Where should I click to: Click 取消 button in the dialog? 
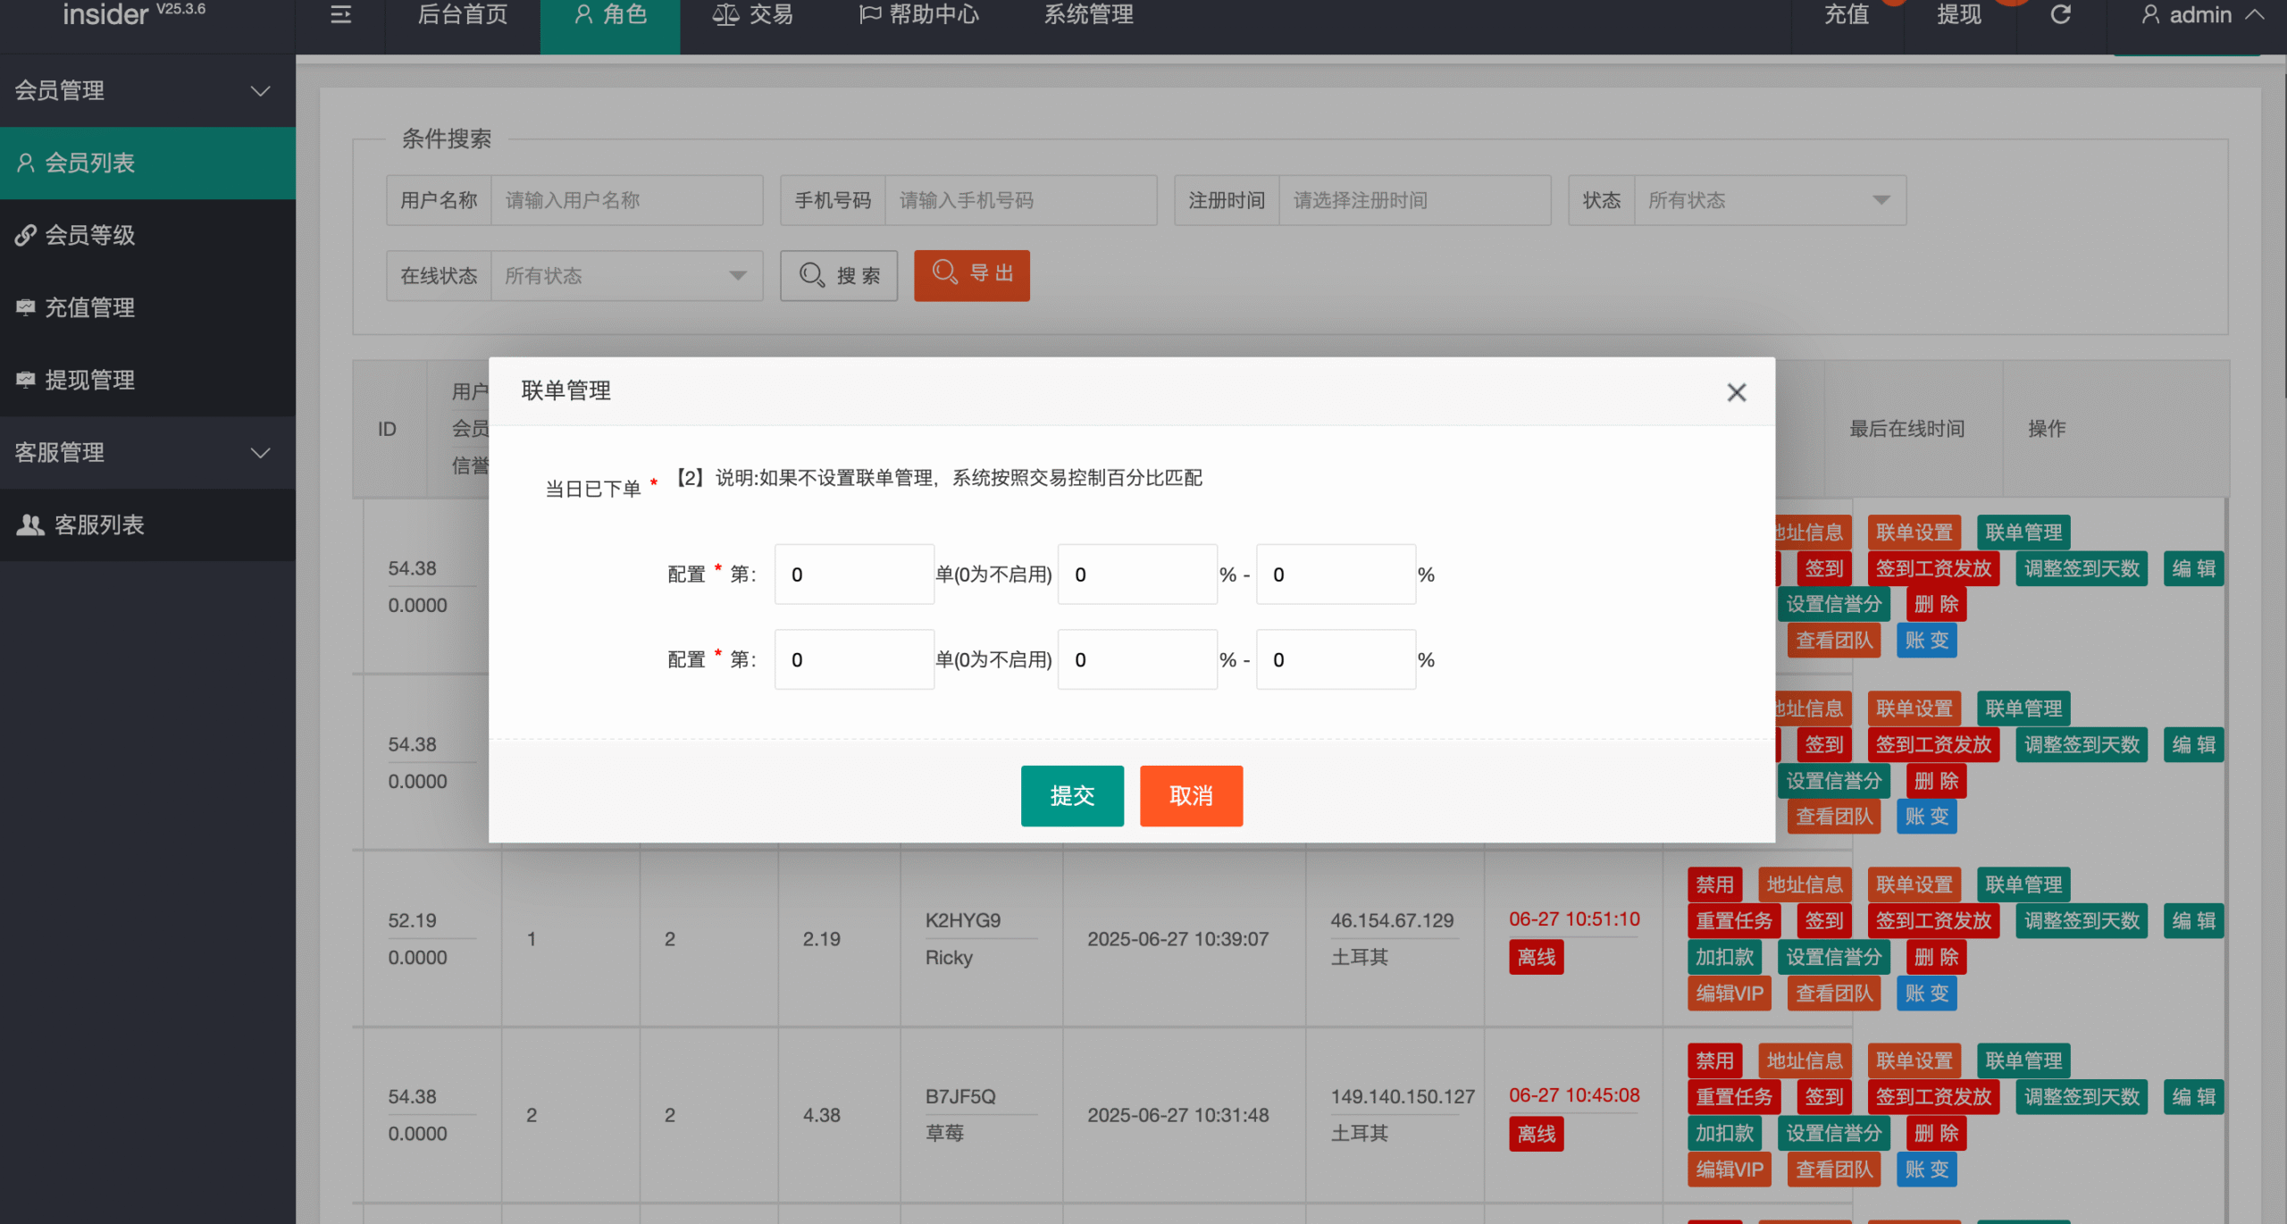point(1191,795)
